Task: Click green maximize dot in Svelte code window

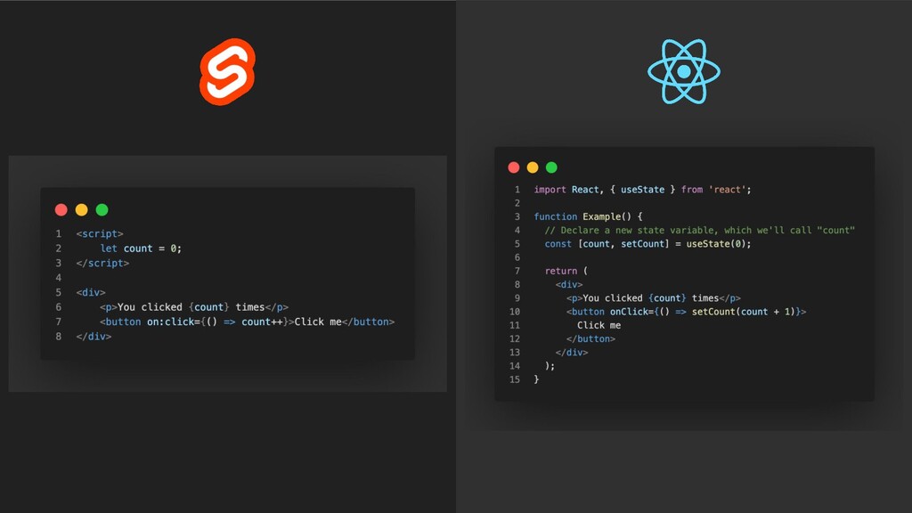Action: tap(102, 210)
